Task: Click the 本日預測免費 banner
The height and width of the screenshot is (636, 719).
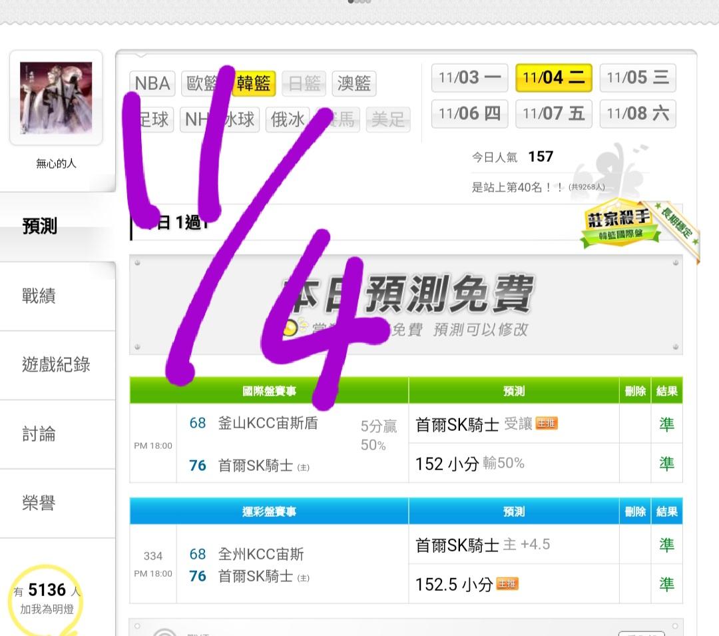Action: [x=406, y=304]
